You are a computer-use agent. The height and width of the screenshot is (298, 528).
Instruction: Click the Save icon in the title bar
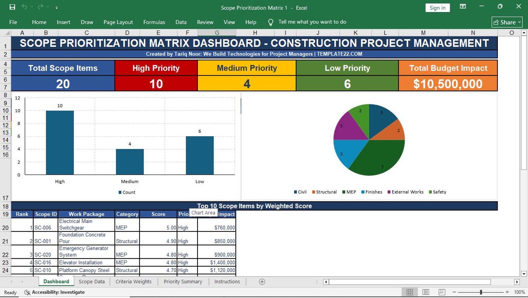pyautogui.click(x=12, y=7)
